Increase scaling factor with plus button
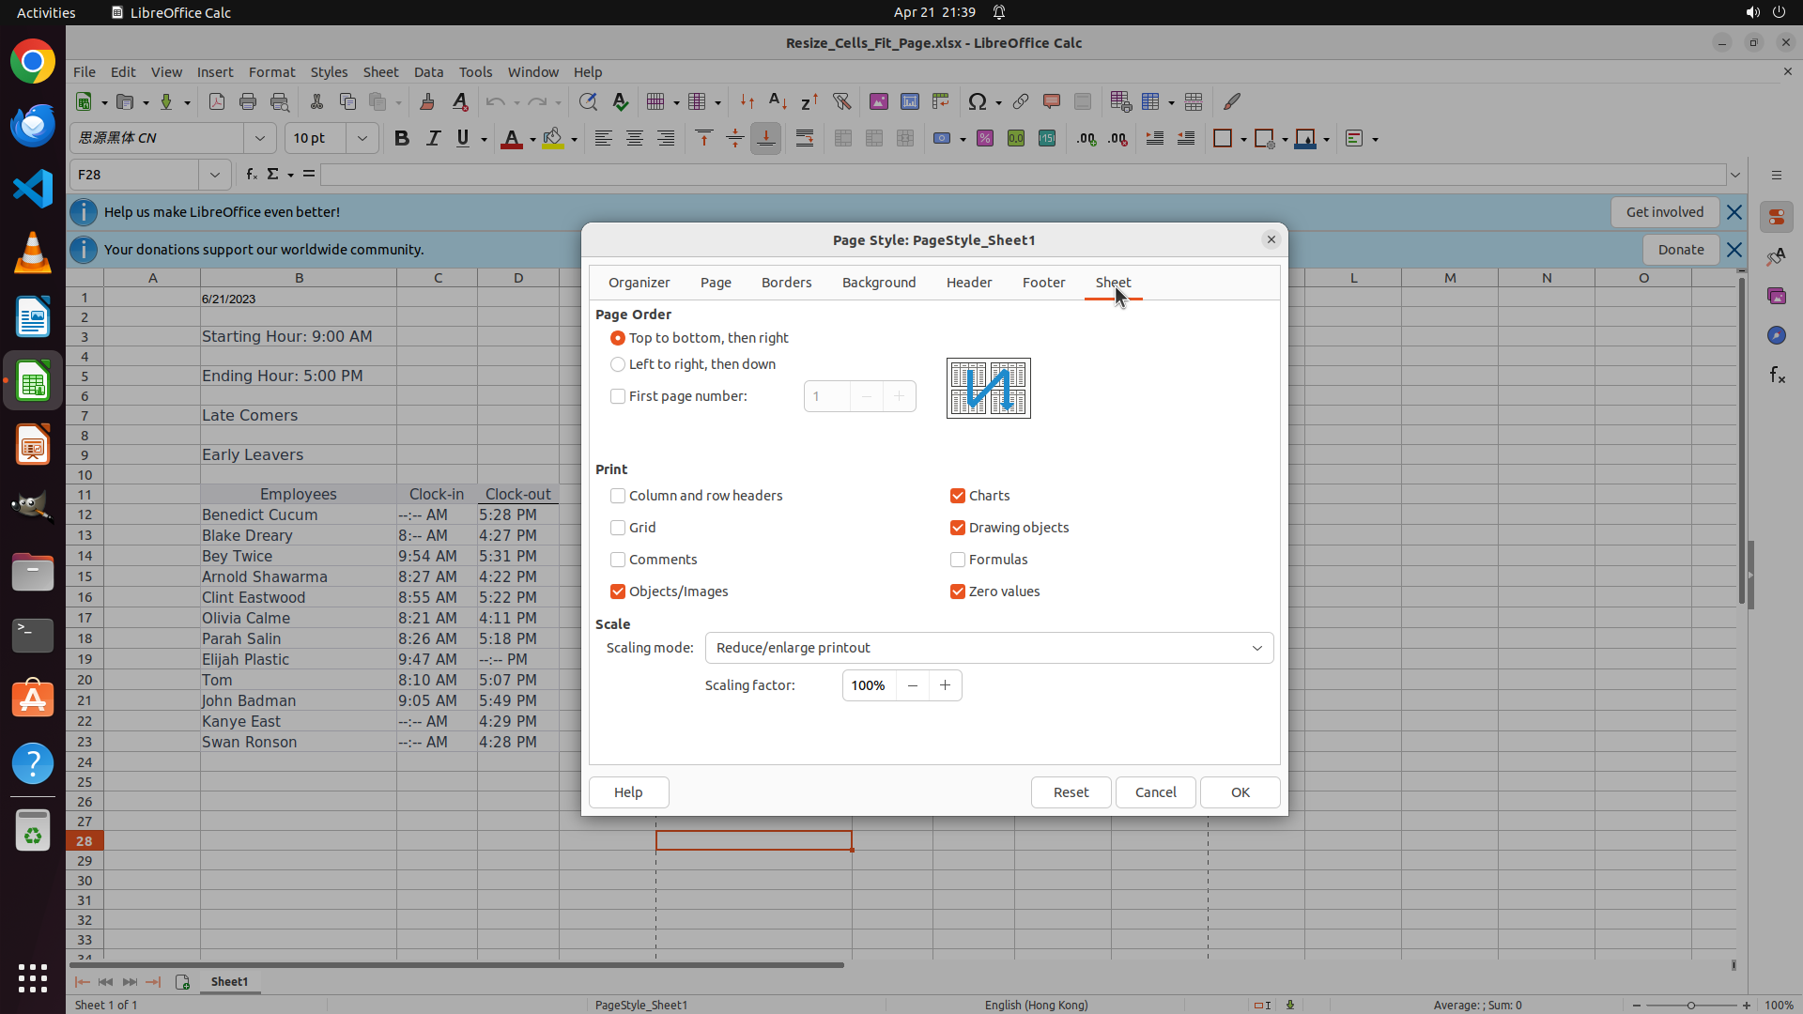1803x1014 pixels. (945, 685)
